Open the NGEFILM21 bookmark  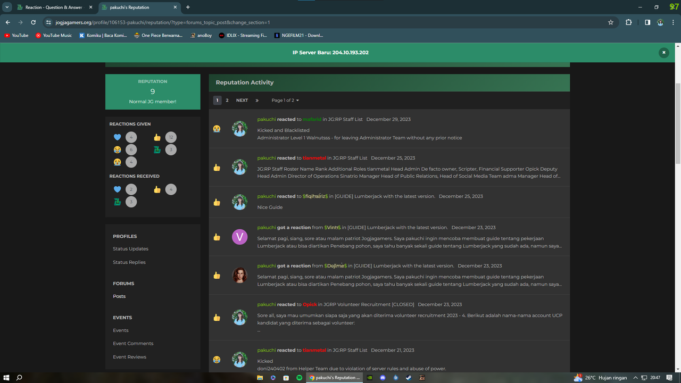tap(299, 36)
